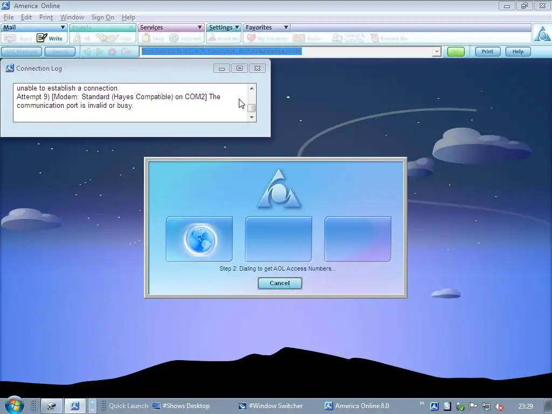Click the Print button on navigation bar
Image resolution: width=552 pixels, height=414 pixels.
click(487, 51)
